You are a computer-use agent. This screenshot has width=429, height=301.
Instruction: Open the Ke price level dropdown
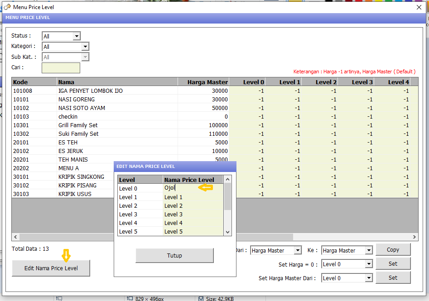[368, 250]
